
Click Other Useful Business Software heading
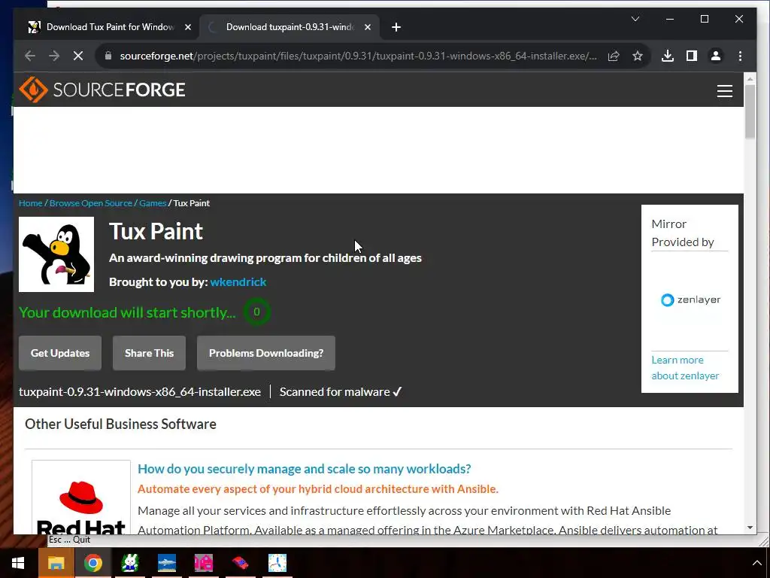point(120,424)
